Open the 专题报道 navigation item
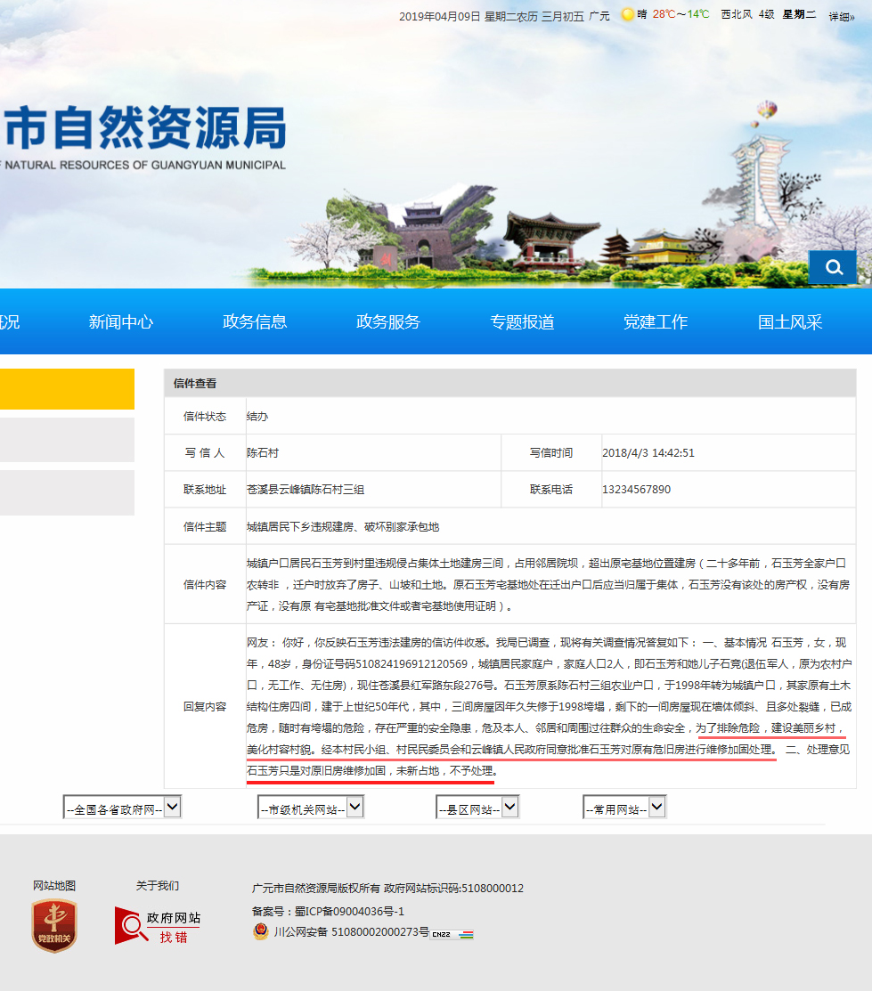The width and height of the screenshot is (872, 991). [x=522, y=322]
